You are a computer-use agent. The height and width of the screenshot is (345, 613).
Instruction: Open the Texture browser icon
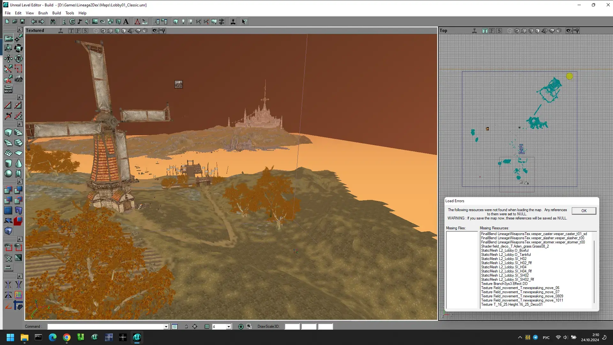tap(95, 21)
